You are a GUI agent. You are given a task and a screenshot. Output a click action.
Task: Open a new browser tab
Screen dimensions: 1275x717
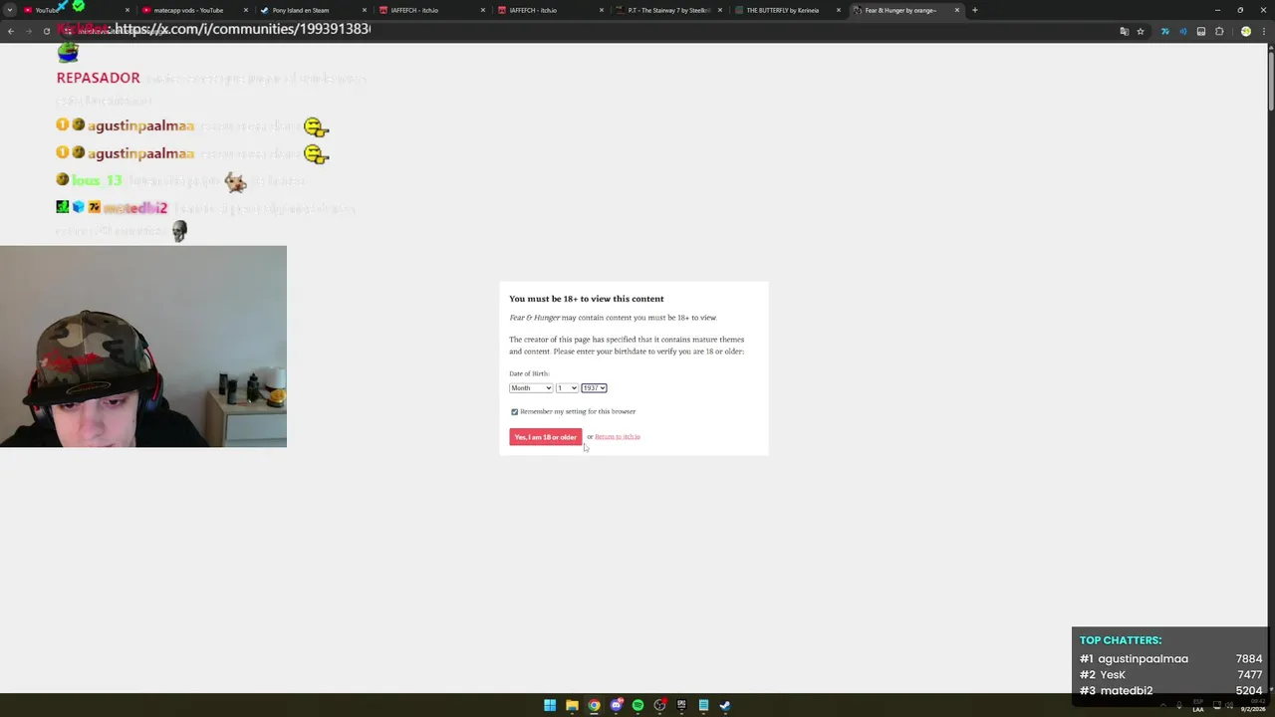(x=974, y=10)
